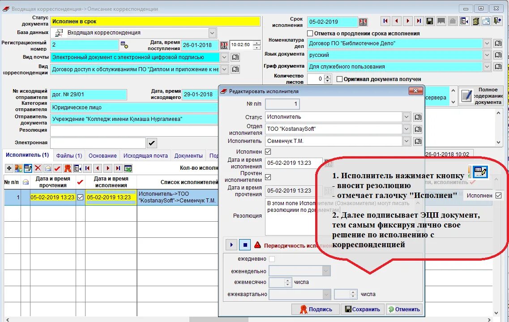
Task: Switch to the Файлы (1) tab
Action: [69, 155]
